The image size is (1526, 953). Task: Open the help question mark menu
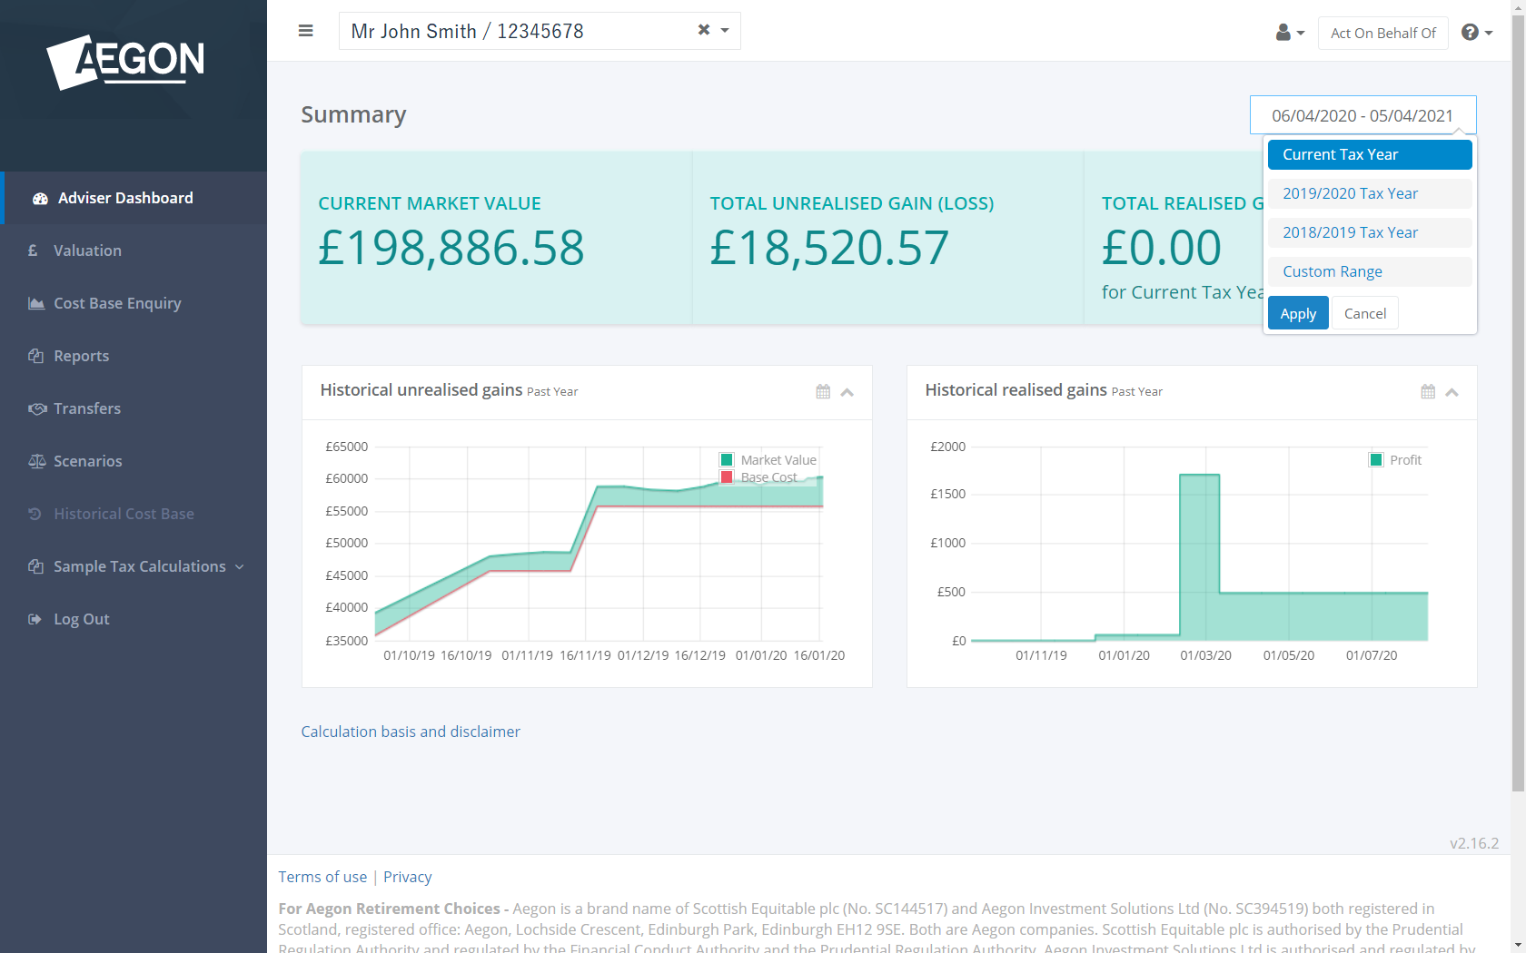tap(1476, 33)
